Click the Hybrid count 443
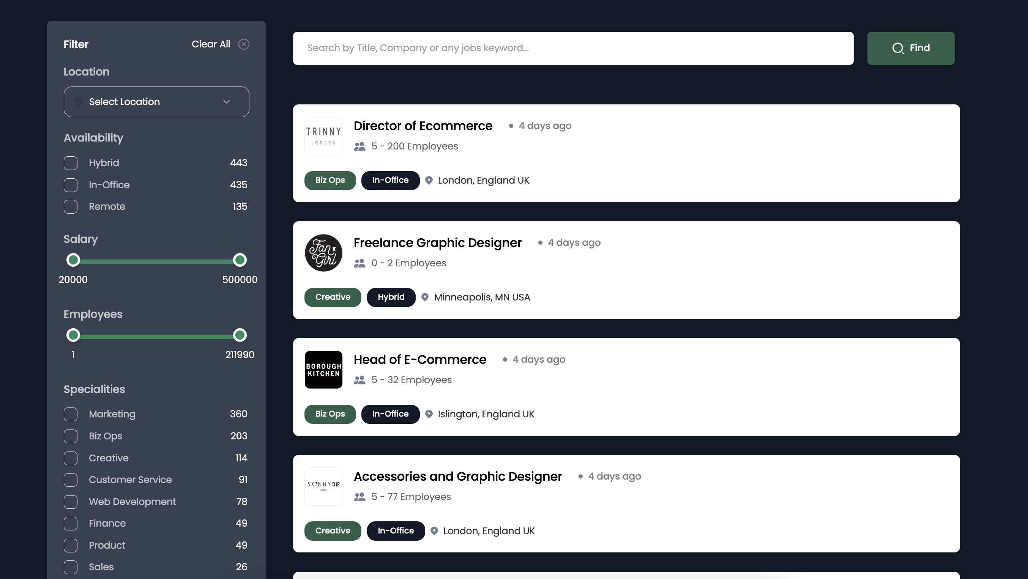Viewport: 1028px width, 579px height. pyautogui.click(x=239, y=163)
